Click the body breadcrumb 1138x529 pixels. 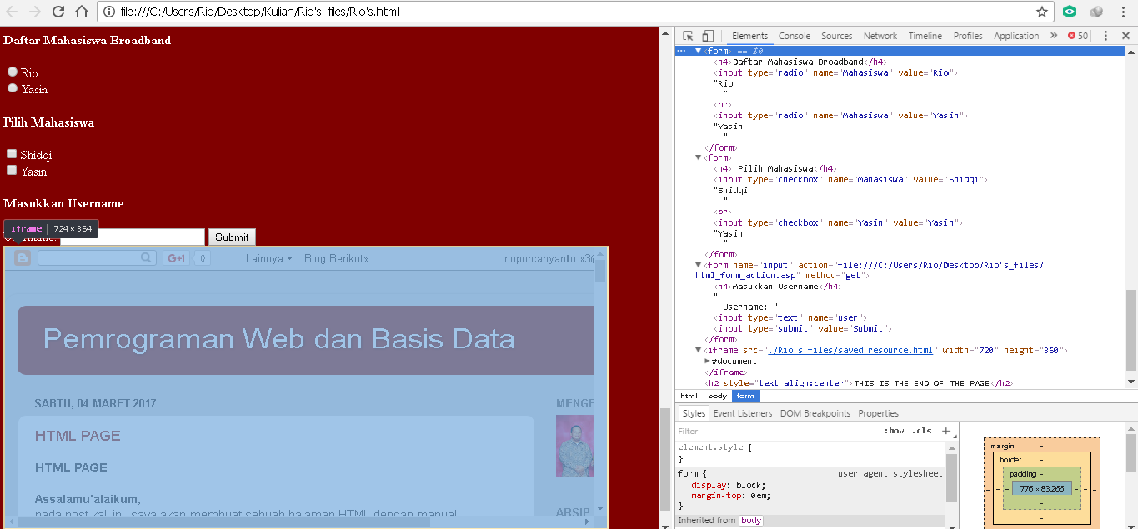pyautogui.click(x=717, y=396)
